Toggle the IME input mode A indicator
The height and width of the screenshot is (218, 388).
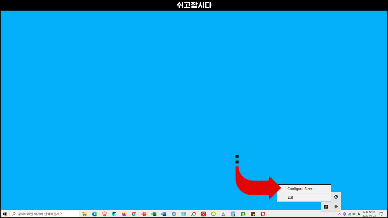tap(359, 214)
